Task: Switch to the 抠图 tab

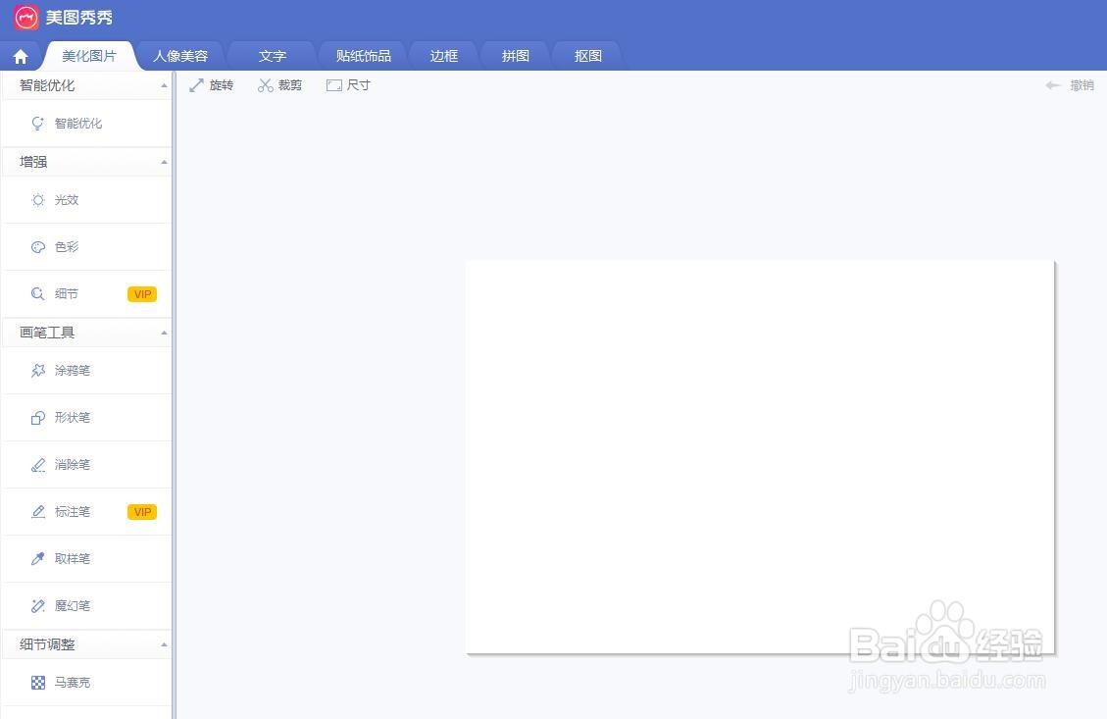Action: pos(586,56)
